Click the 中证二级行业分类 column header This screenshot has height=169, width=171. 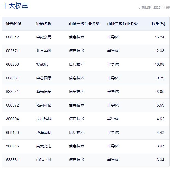122,24
